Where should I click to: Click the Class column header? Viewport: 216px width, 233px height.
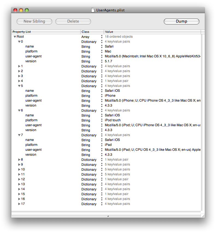[x=92, y=32]
